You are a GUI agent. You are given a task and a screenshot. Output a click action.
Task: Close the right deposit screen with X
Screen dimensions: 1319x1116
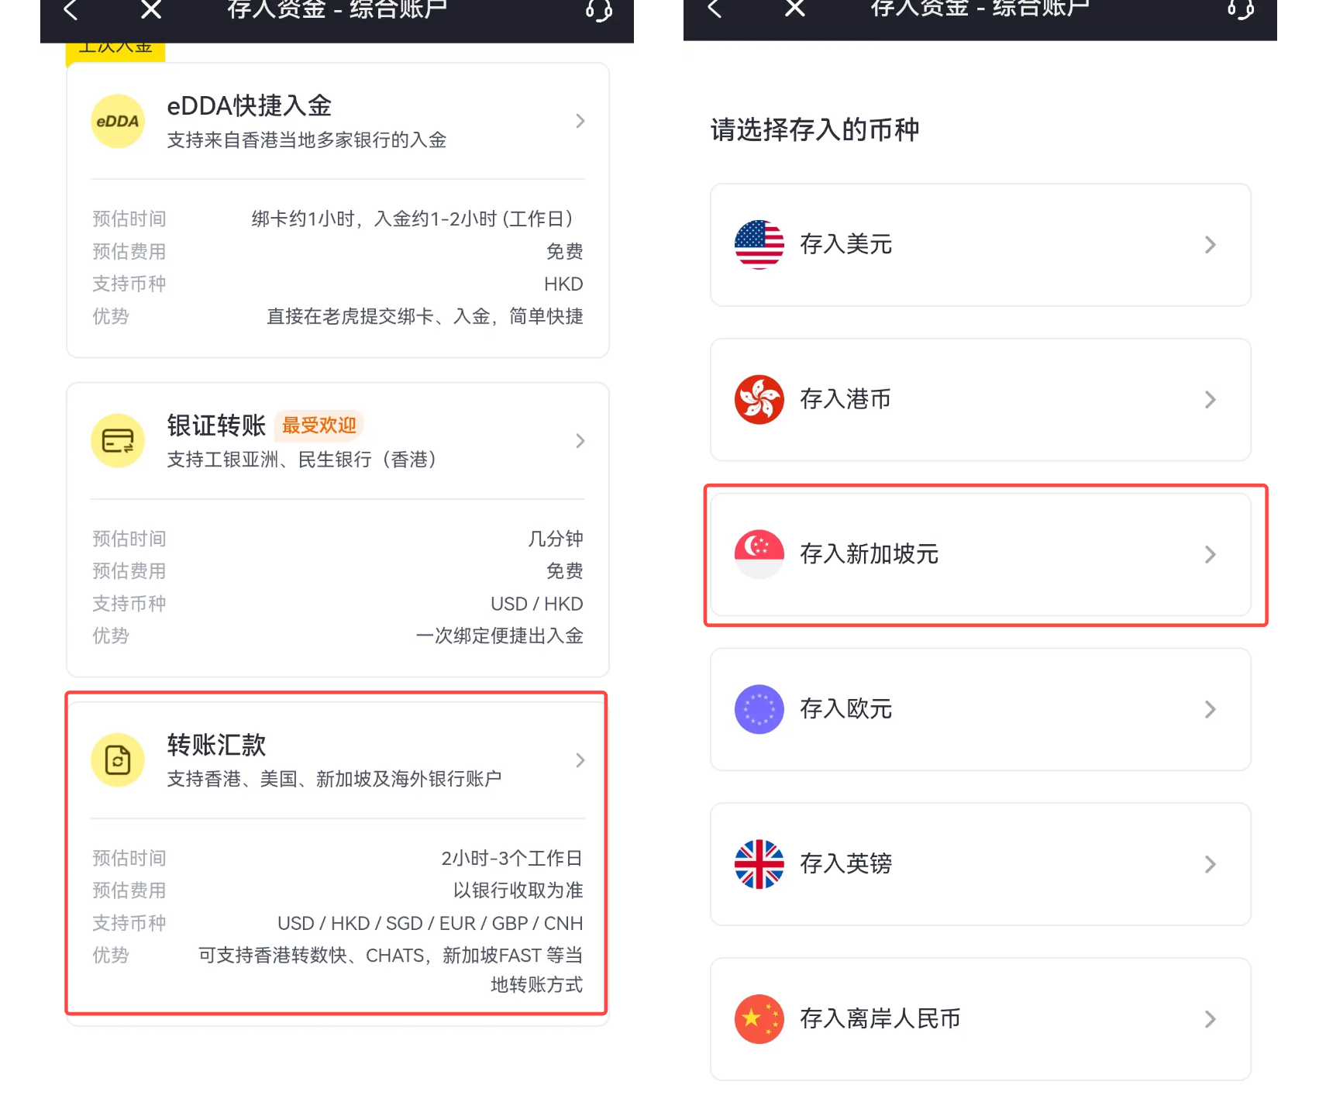(794, 9)
